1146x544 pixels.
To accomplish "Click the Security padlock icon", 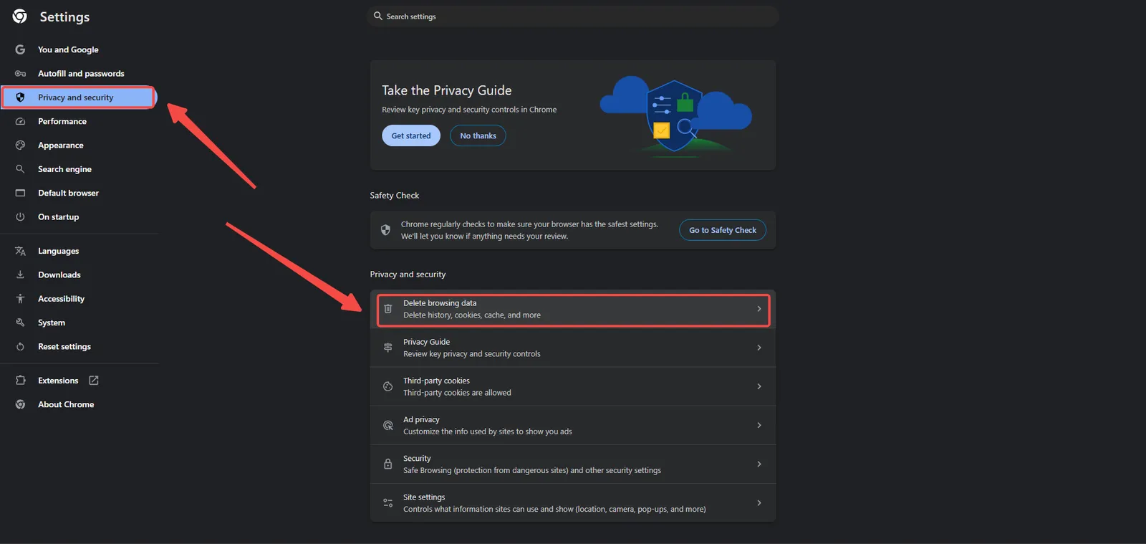I will [x=387, y=464].
